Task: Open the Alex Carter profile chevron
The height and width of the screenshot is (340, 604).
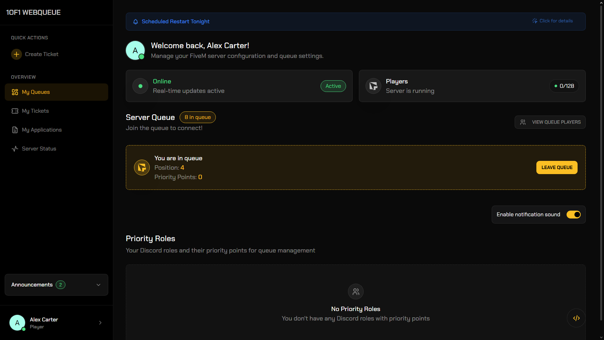Action: [x=100, y=323]
